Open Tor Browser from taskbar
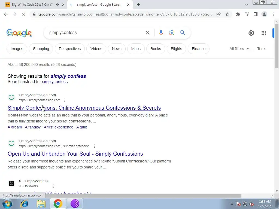Image resolution: width=279 pixels, height=209 pixels. [75, 204]
